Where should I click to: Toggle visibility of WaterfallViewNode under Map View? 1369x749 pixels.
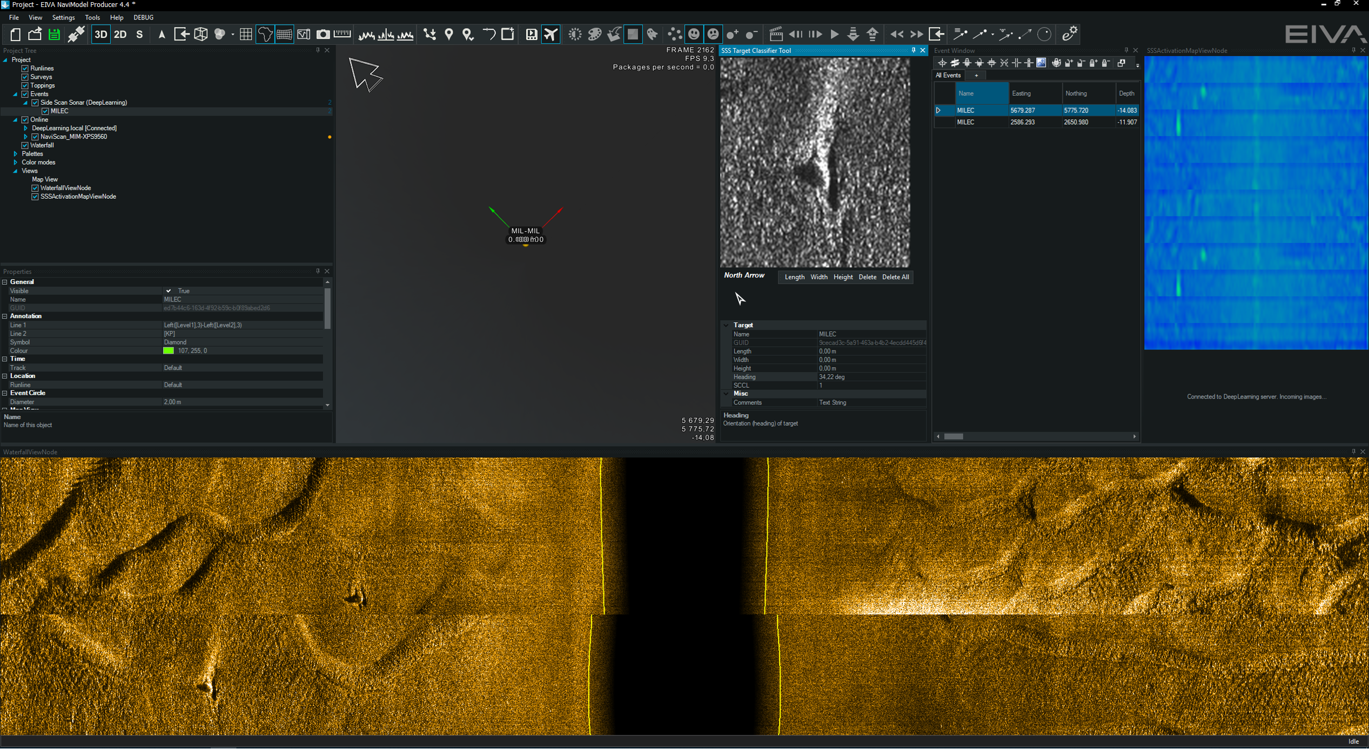click(35, 187)
